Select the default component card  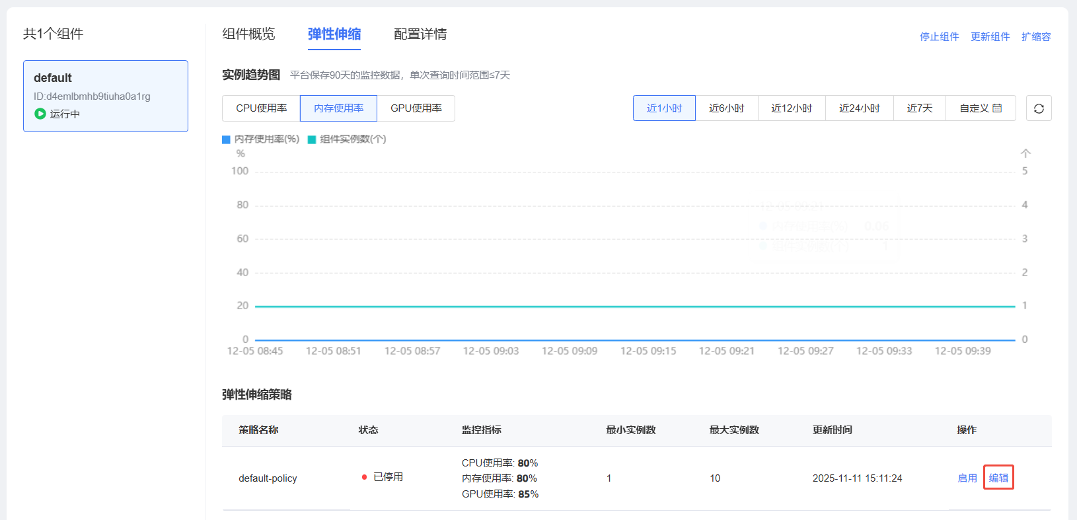[106, 96]
